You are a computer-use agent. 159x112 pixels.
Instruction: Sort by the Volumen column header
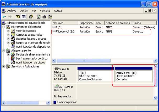click(x=65, y=23)
